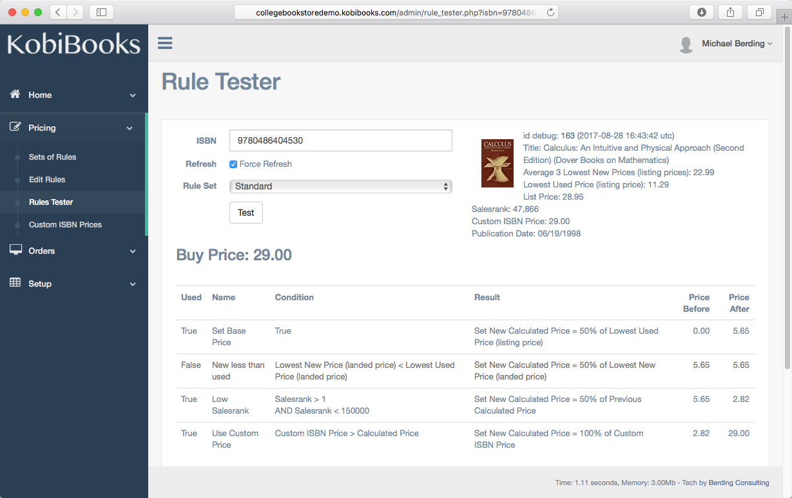Click the 'Salesrank: 47,866' text
Screen dimensions: 792x498
pyautogui.click(x=505, y=209)
